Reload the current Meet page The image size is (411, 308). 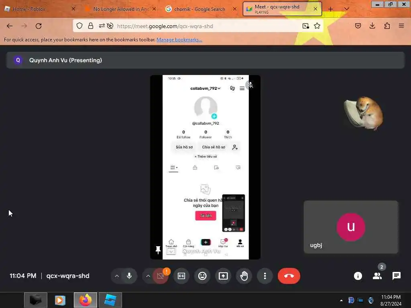(39, 26)
